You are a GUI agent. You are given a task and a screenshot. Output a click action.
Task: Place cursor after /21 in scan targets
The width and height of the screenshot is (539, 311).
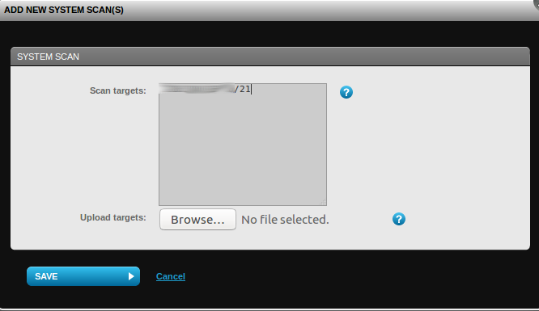point(252,89)
